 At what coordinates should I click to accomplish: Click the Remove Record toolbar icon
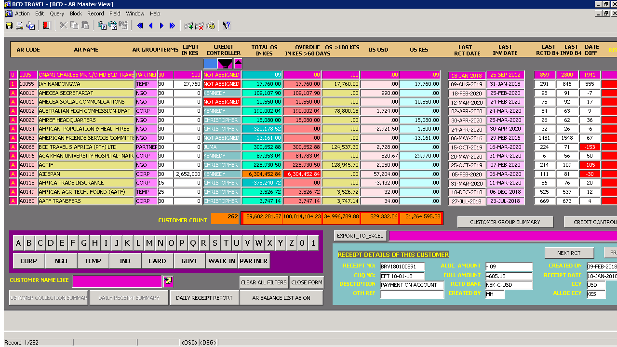[x=200, y=26]
